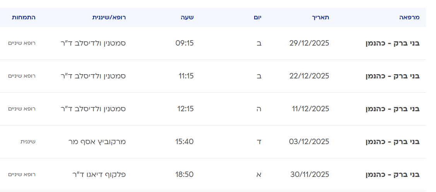Select the 18:50 time slot
The width and height of the screenshot is (436, 192).
185,174
